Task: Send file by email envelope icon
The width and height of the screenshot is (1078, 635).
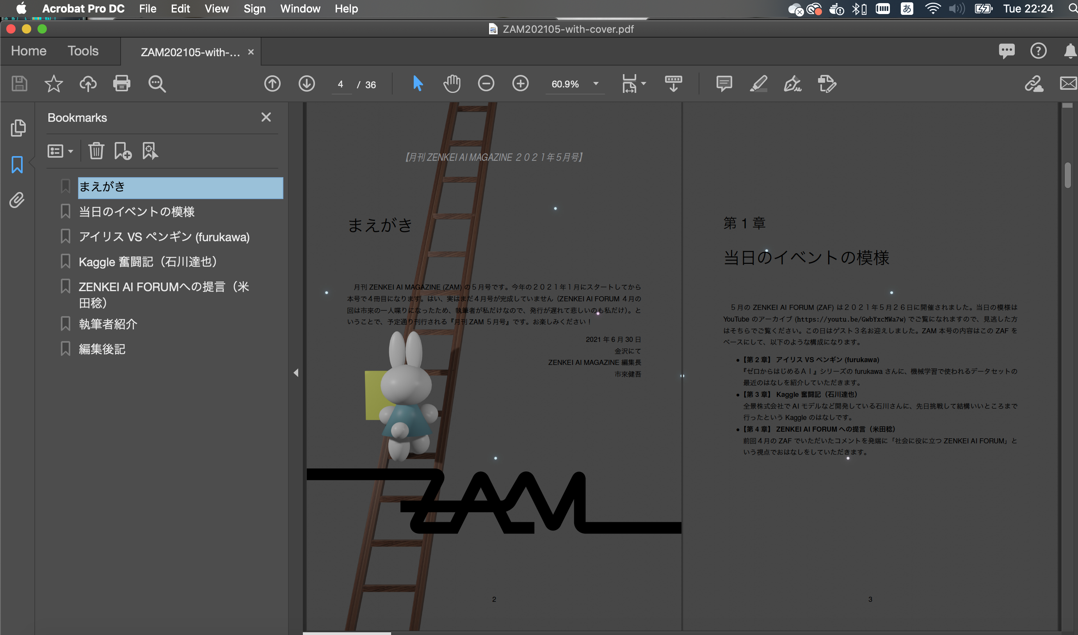Action: pyautogui.click(x=1069, y=83)
